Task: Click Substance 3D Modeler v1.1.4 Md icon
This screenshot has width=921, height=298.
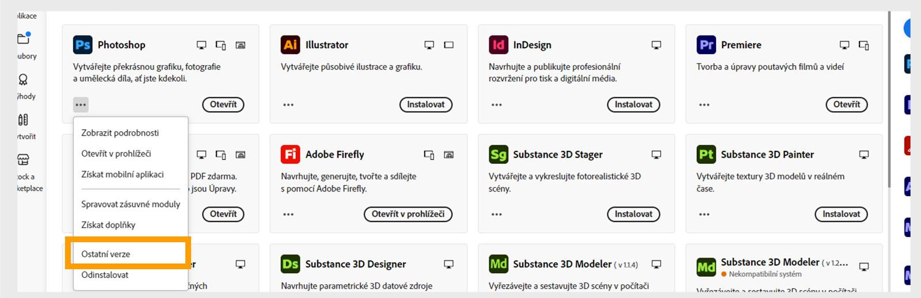Action: pyautogui.click(x=498, y=264)
